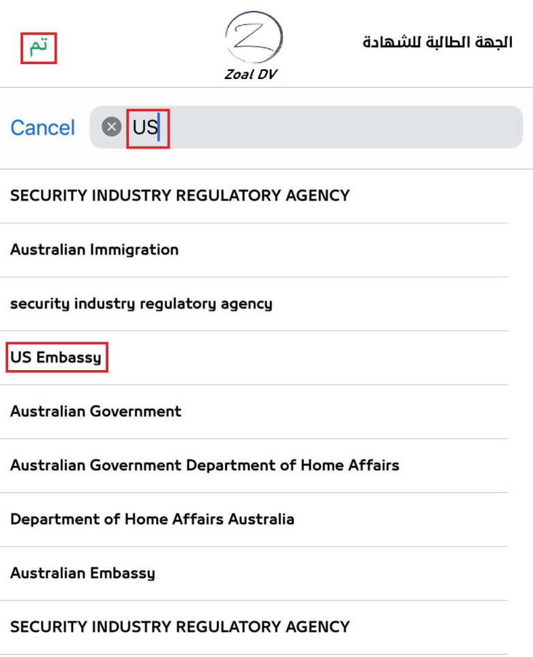533x657 pixels.
Task: Pick Department of Home Affairs Australia
Action: (152, 519)
